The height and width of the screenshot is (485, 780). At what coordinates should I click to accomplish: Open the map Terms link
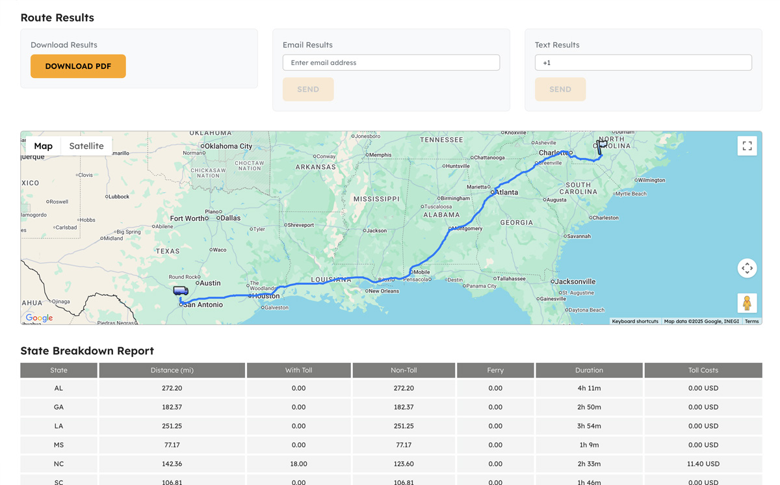click(751, 321)
